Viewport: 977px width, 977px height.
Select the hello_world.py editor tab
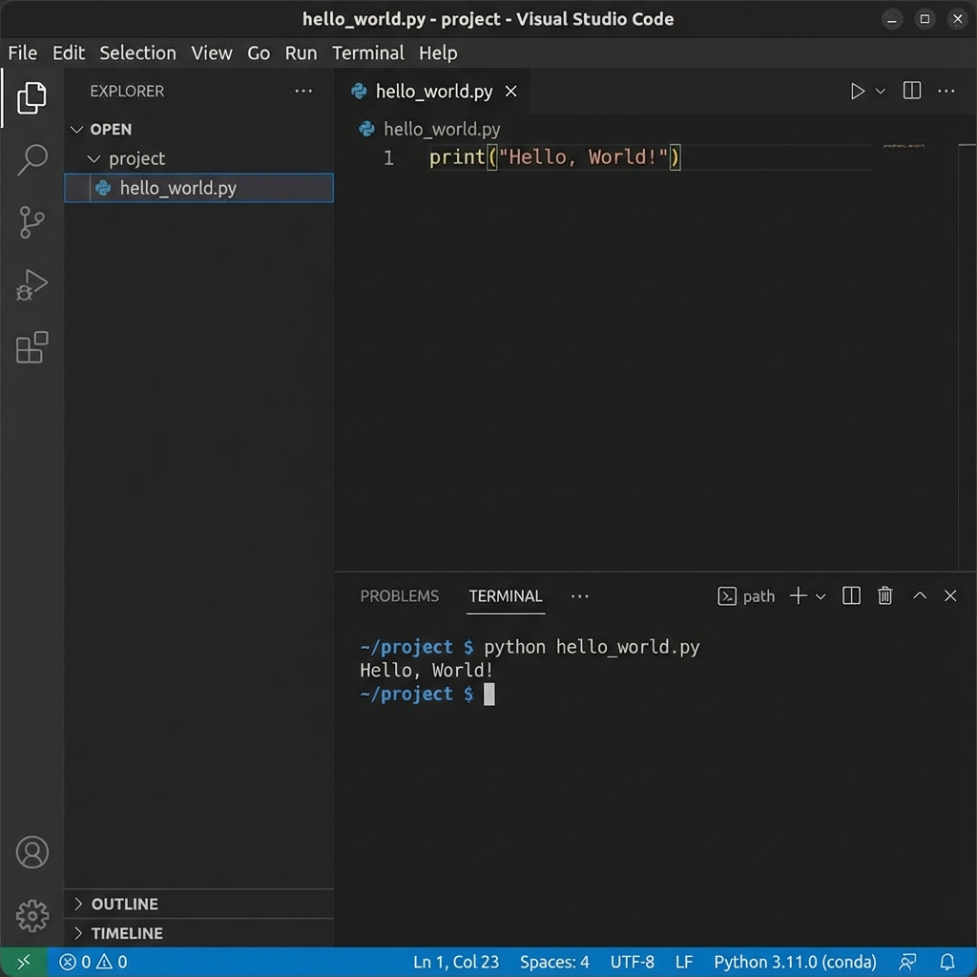pyautogui.click(x=432, y=92)
